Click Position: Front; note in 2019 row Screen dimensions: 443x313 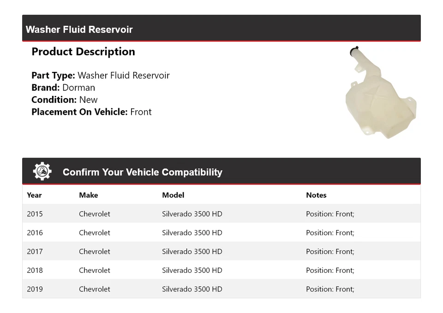330,289
